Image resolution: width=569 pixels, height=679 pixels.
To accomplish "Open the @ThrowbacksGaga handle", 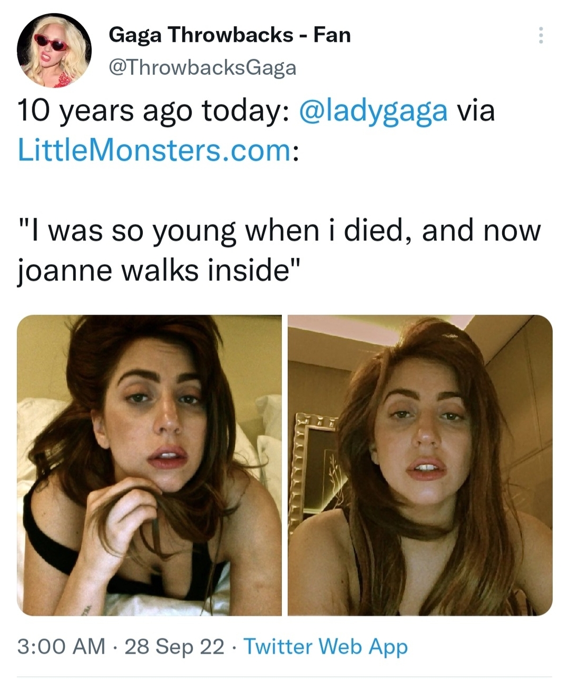I will tap(202, 67).
